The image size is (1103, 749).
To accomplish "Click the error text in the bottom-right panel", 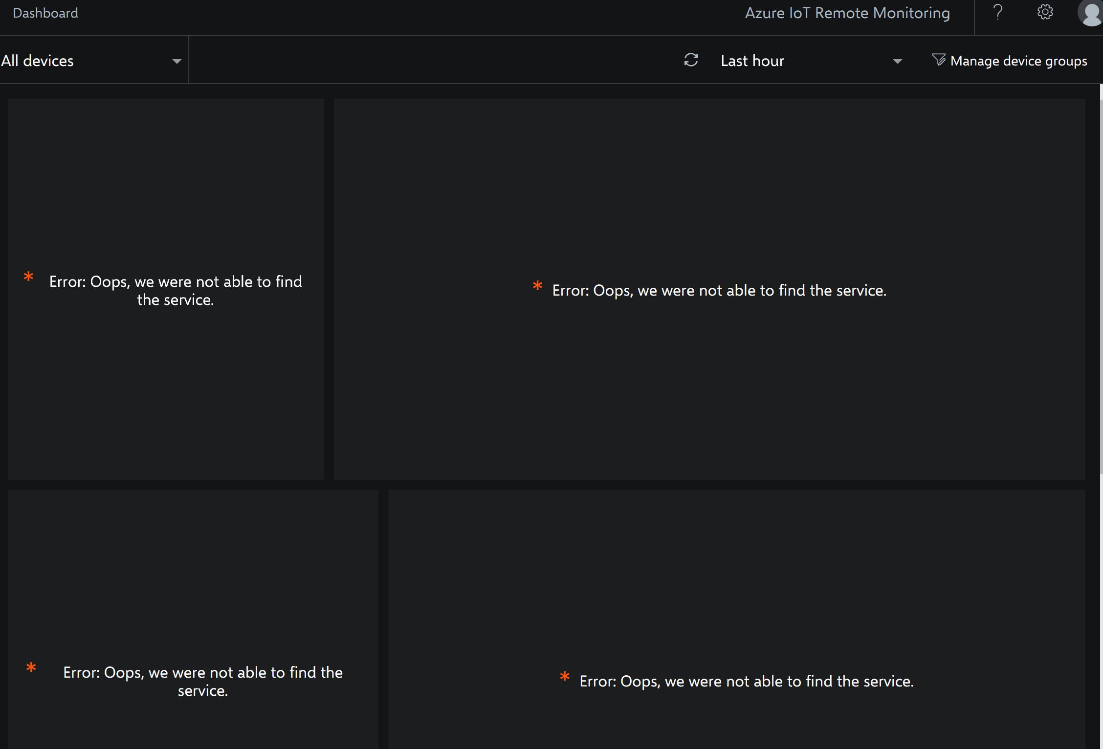I will point(747,681).
